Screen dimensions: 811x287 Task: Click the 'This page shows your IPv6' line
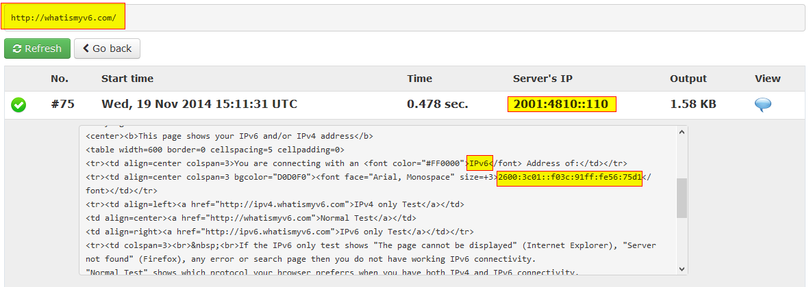[229, 136]
